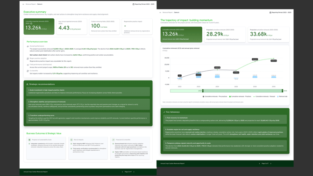Click Page 2 of 7 label
The height and width of the screenshot is (176, 313).
click(x=128, y=172)
